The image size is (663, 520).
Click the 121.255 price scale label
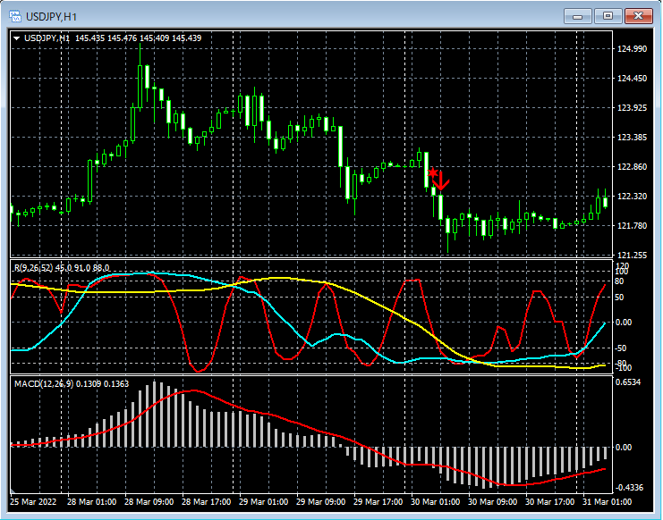click(x=633, y=255)
